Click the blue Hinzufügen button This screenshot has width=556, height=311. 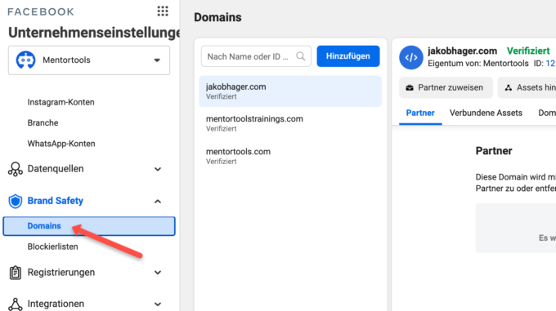tap(348, 56)
